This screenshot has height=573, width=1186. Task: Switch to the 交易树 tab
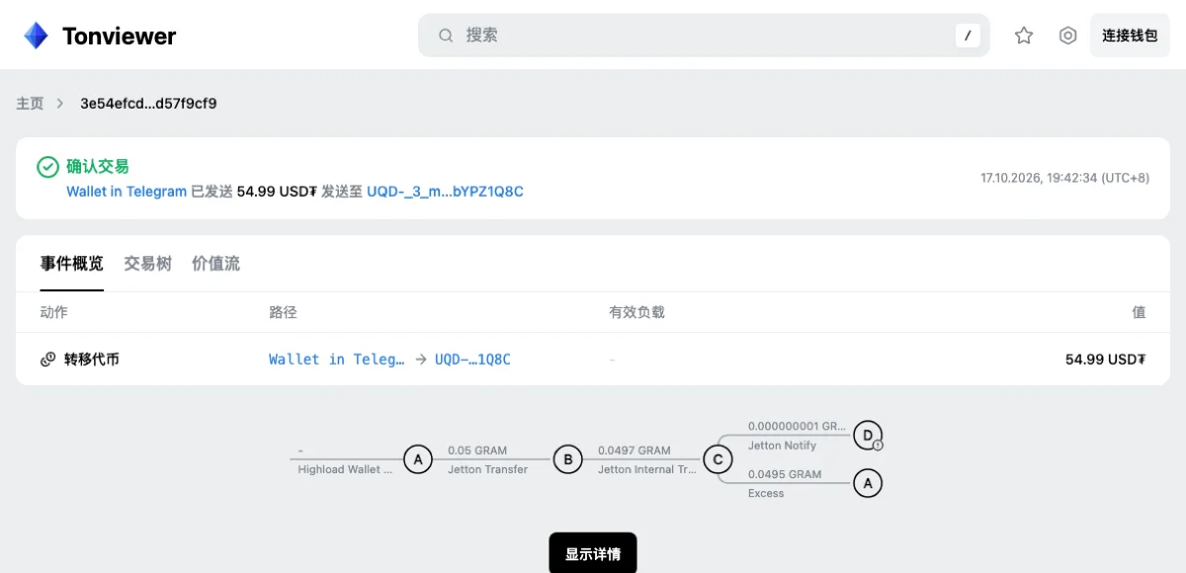click(147, 264)
